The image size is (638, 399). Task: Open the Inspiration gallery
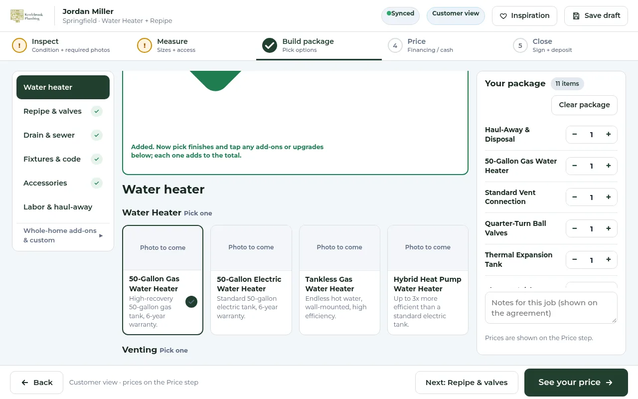click(x=524, y=16)
